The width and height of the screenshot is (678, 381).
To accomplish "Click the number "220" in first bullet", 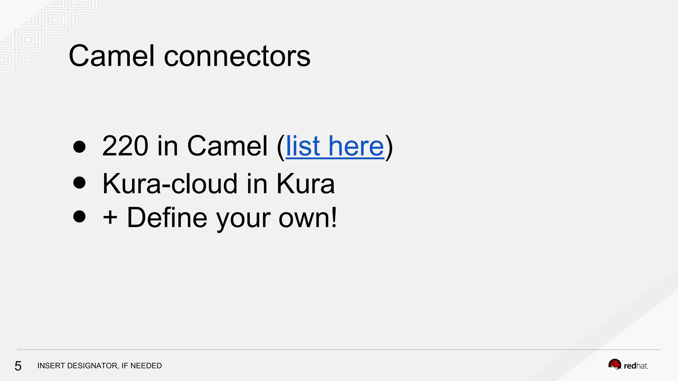I will [125, 146].
